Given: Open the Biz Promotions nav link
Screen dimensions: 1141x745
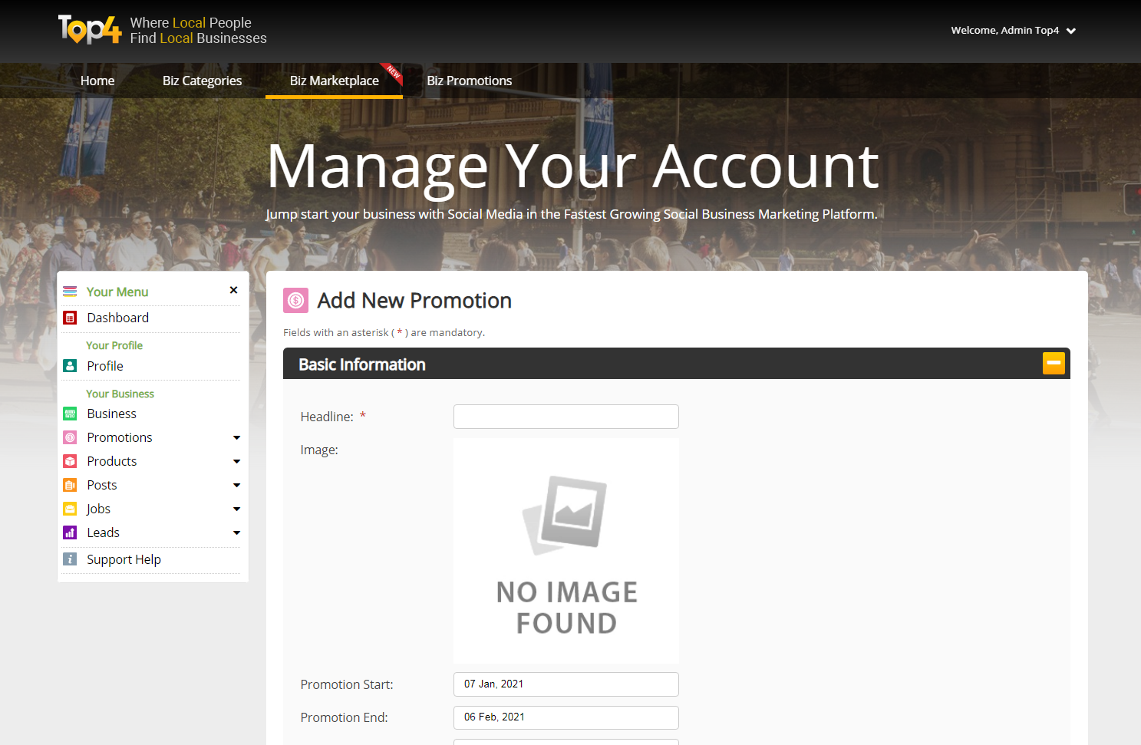Looking at the screenshot, I should point(469,81).
